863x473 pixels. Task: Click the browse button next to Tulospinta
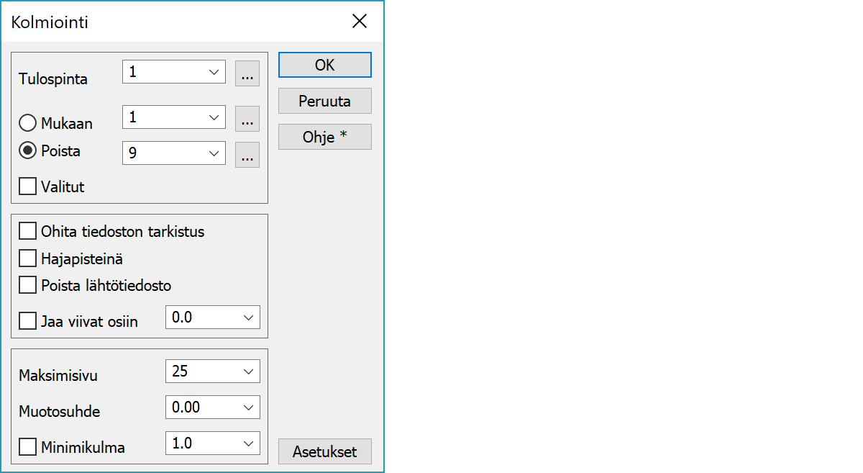pos(247,74)
